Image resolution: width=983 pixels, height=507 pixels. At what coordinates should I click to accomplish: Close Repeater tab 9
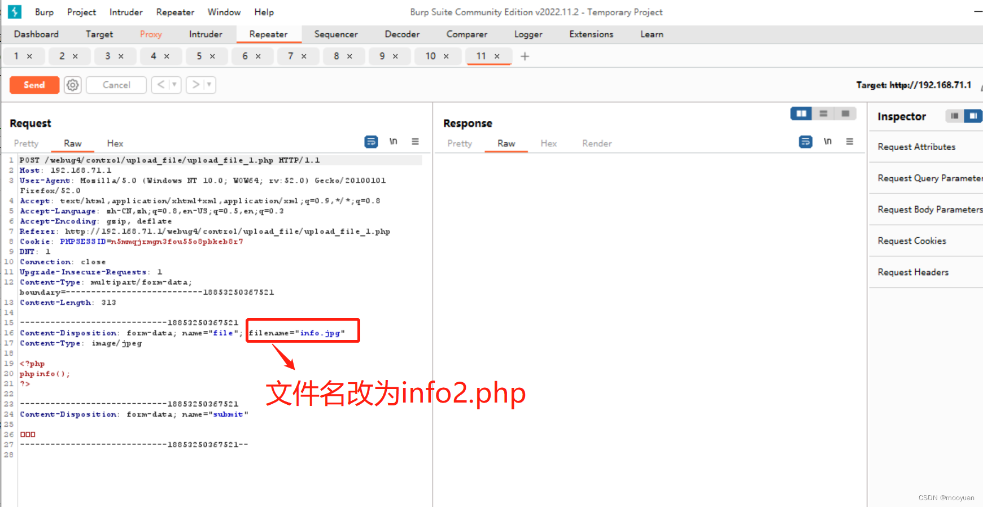395,56
